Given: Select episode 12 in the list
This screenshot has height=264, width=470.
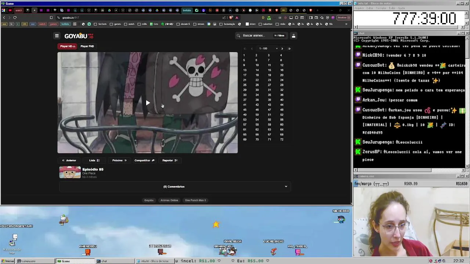Looking at the screenshot, I should tap(282, 65).
